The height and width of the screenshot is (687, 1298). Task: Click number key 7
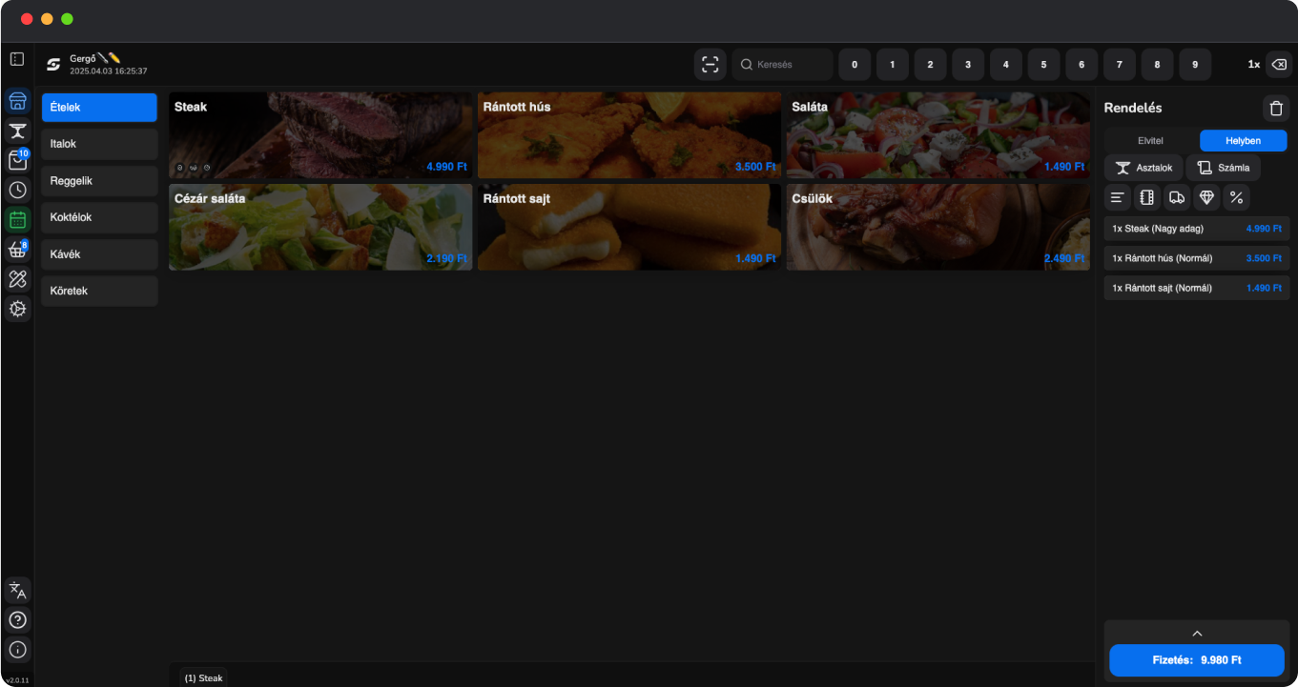tap(1120, 65)
